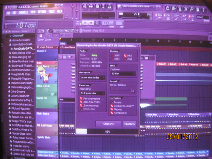Open the Leave remainder algorithm dropdown
The height and width of the screenshot is (159, 212).
tap(92, 77)
